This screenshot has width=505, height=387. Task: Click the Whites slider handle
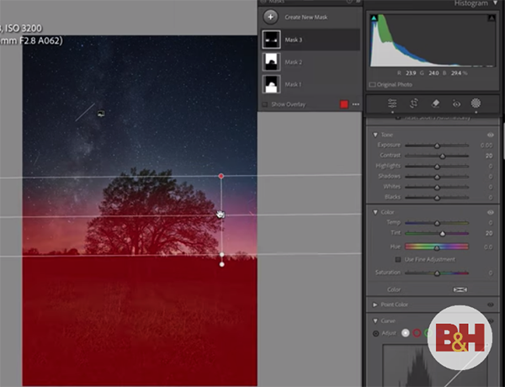[x=437, y=187]
